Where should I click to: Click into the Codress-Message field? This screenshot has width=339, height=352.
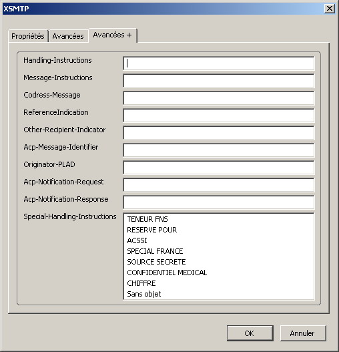point(219,98)
